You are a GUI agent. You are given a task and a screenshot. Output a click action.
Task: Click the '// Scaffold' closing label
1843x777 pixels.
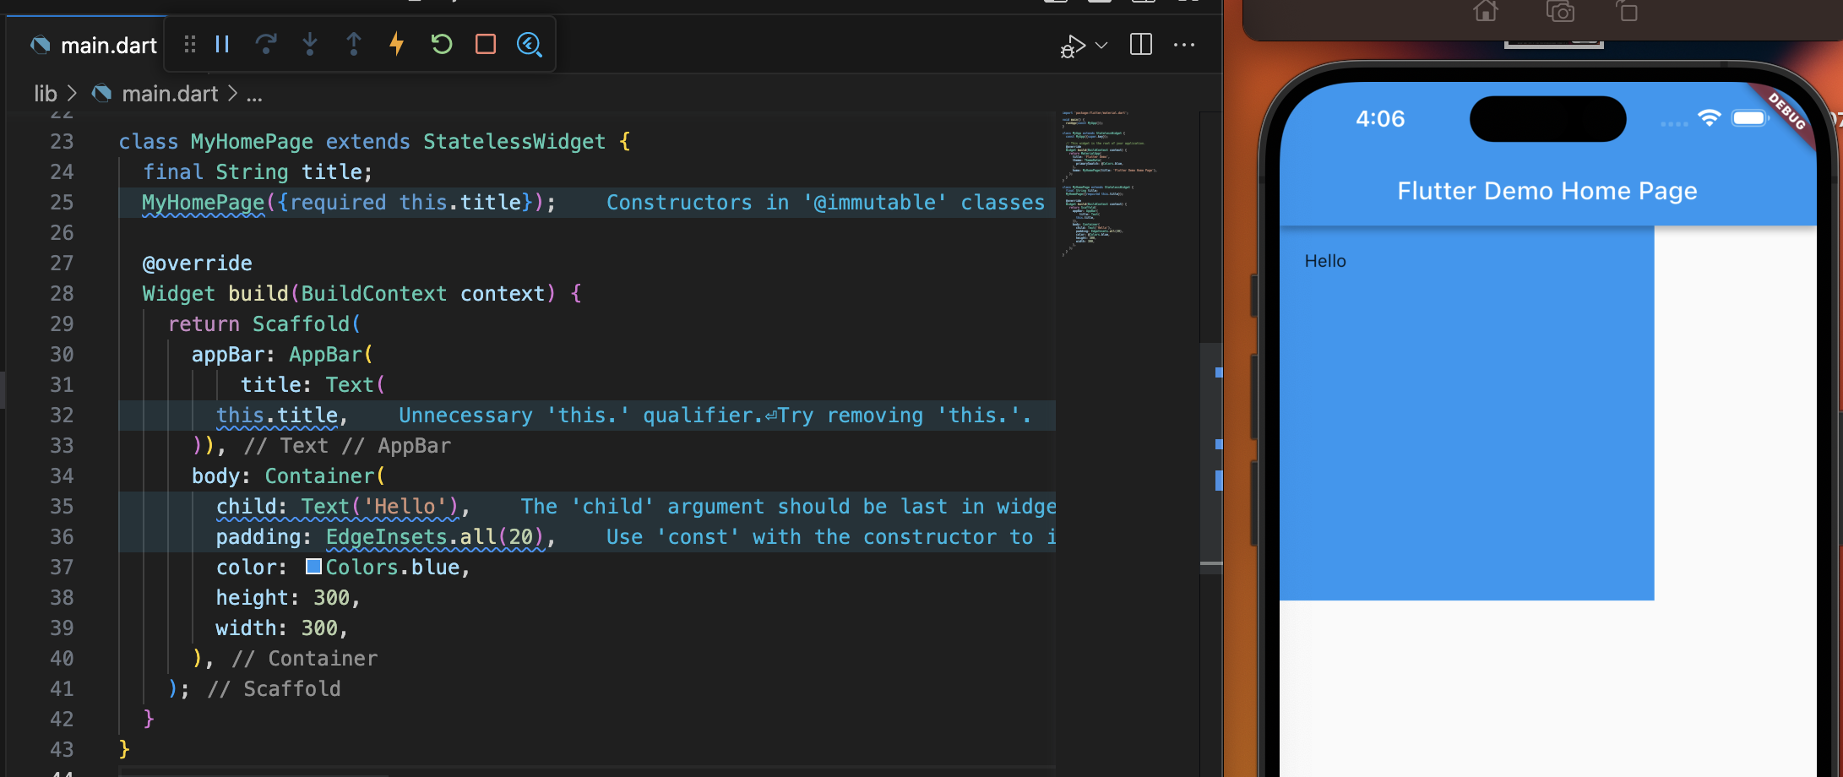tap(275, 689)
